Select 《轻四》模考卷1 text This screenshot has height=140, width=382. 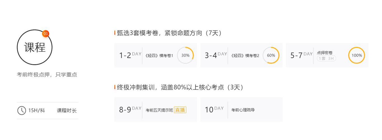159,55
